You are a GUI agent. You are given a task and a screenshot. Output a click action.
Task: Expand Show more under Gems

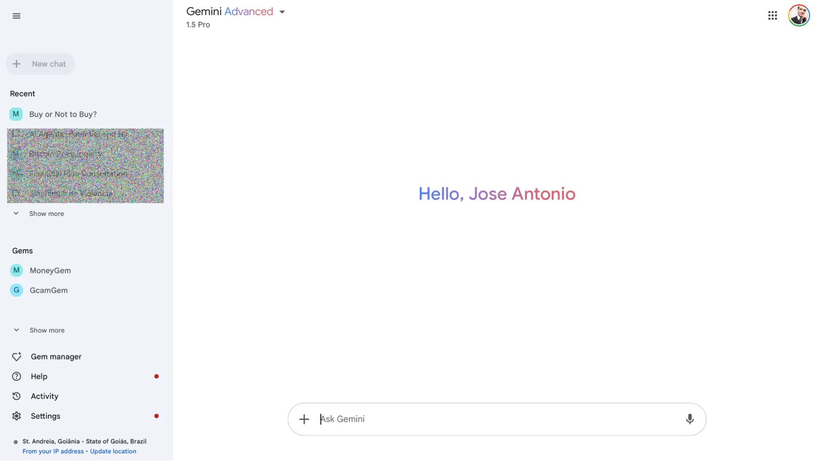[x=46, y=330]
